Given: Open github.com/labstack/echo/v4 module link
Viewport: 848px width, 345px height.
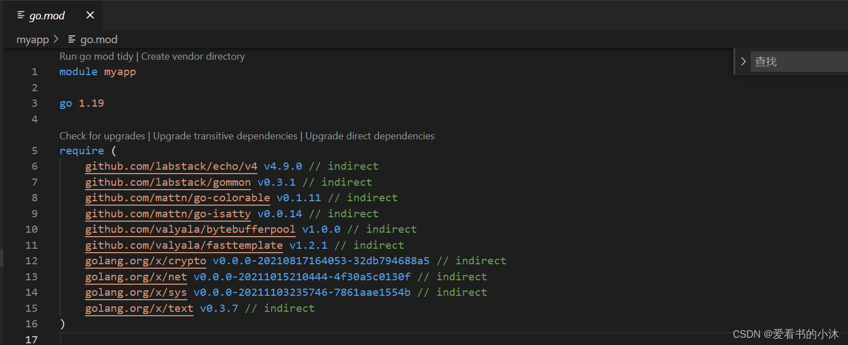Looking at the screenshot, I should click(171, 166).
